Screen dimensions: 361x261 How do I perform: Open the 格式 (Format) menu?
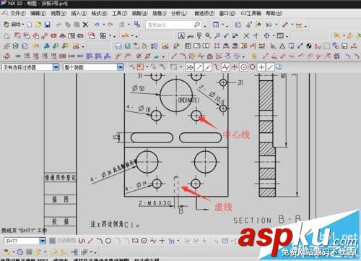99,13
